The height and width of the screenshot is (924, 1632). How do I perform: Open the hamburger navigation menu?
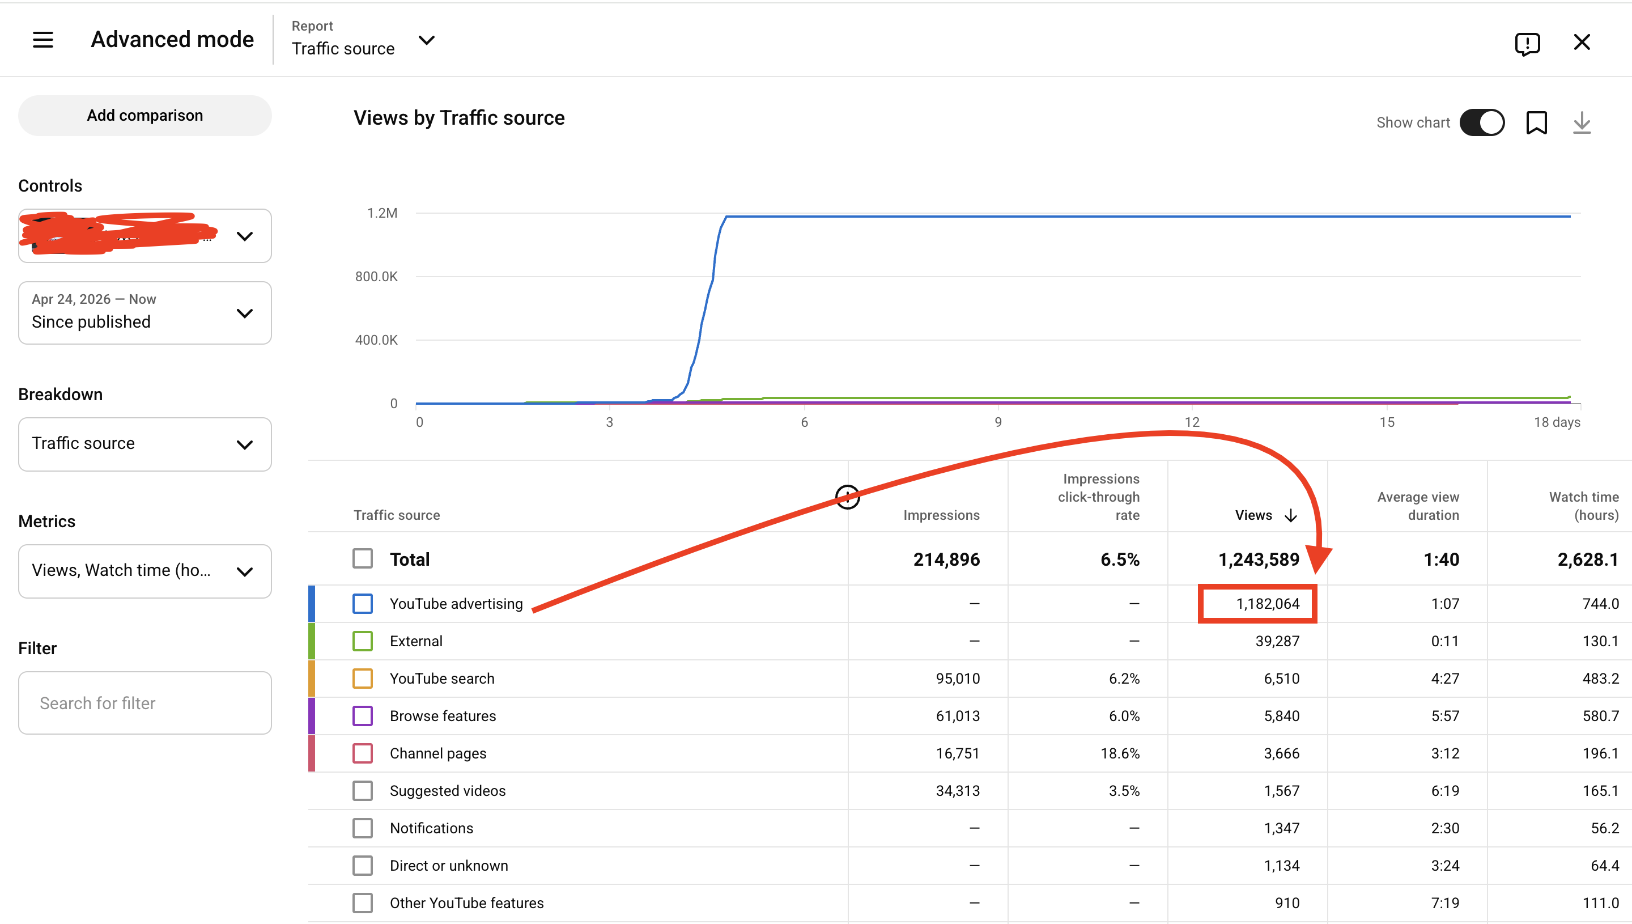43,40
